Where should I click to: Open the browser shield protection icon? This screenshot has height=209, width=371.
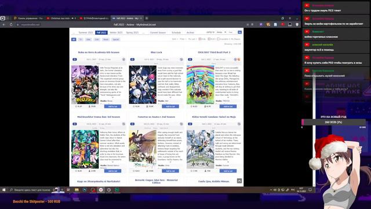click(297, 24)
